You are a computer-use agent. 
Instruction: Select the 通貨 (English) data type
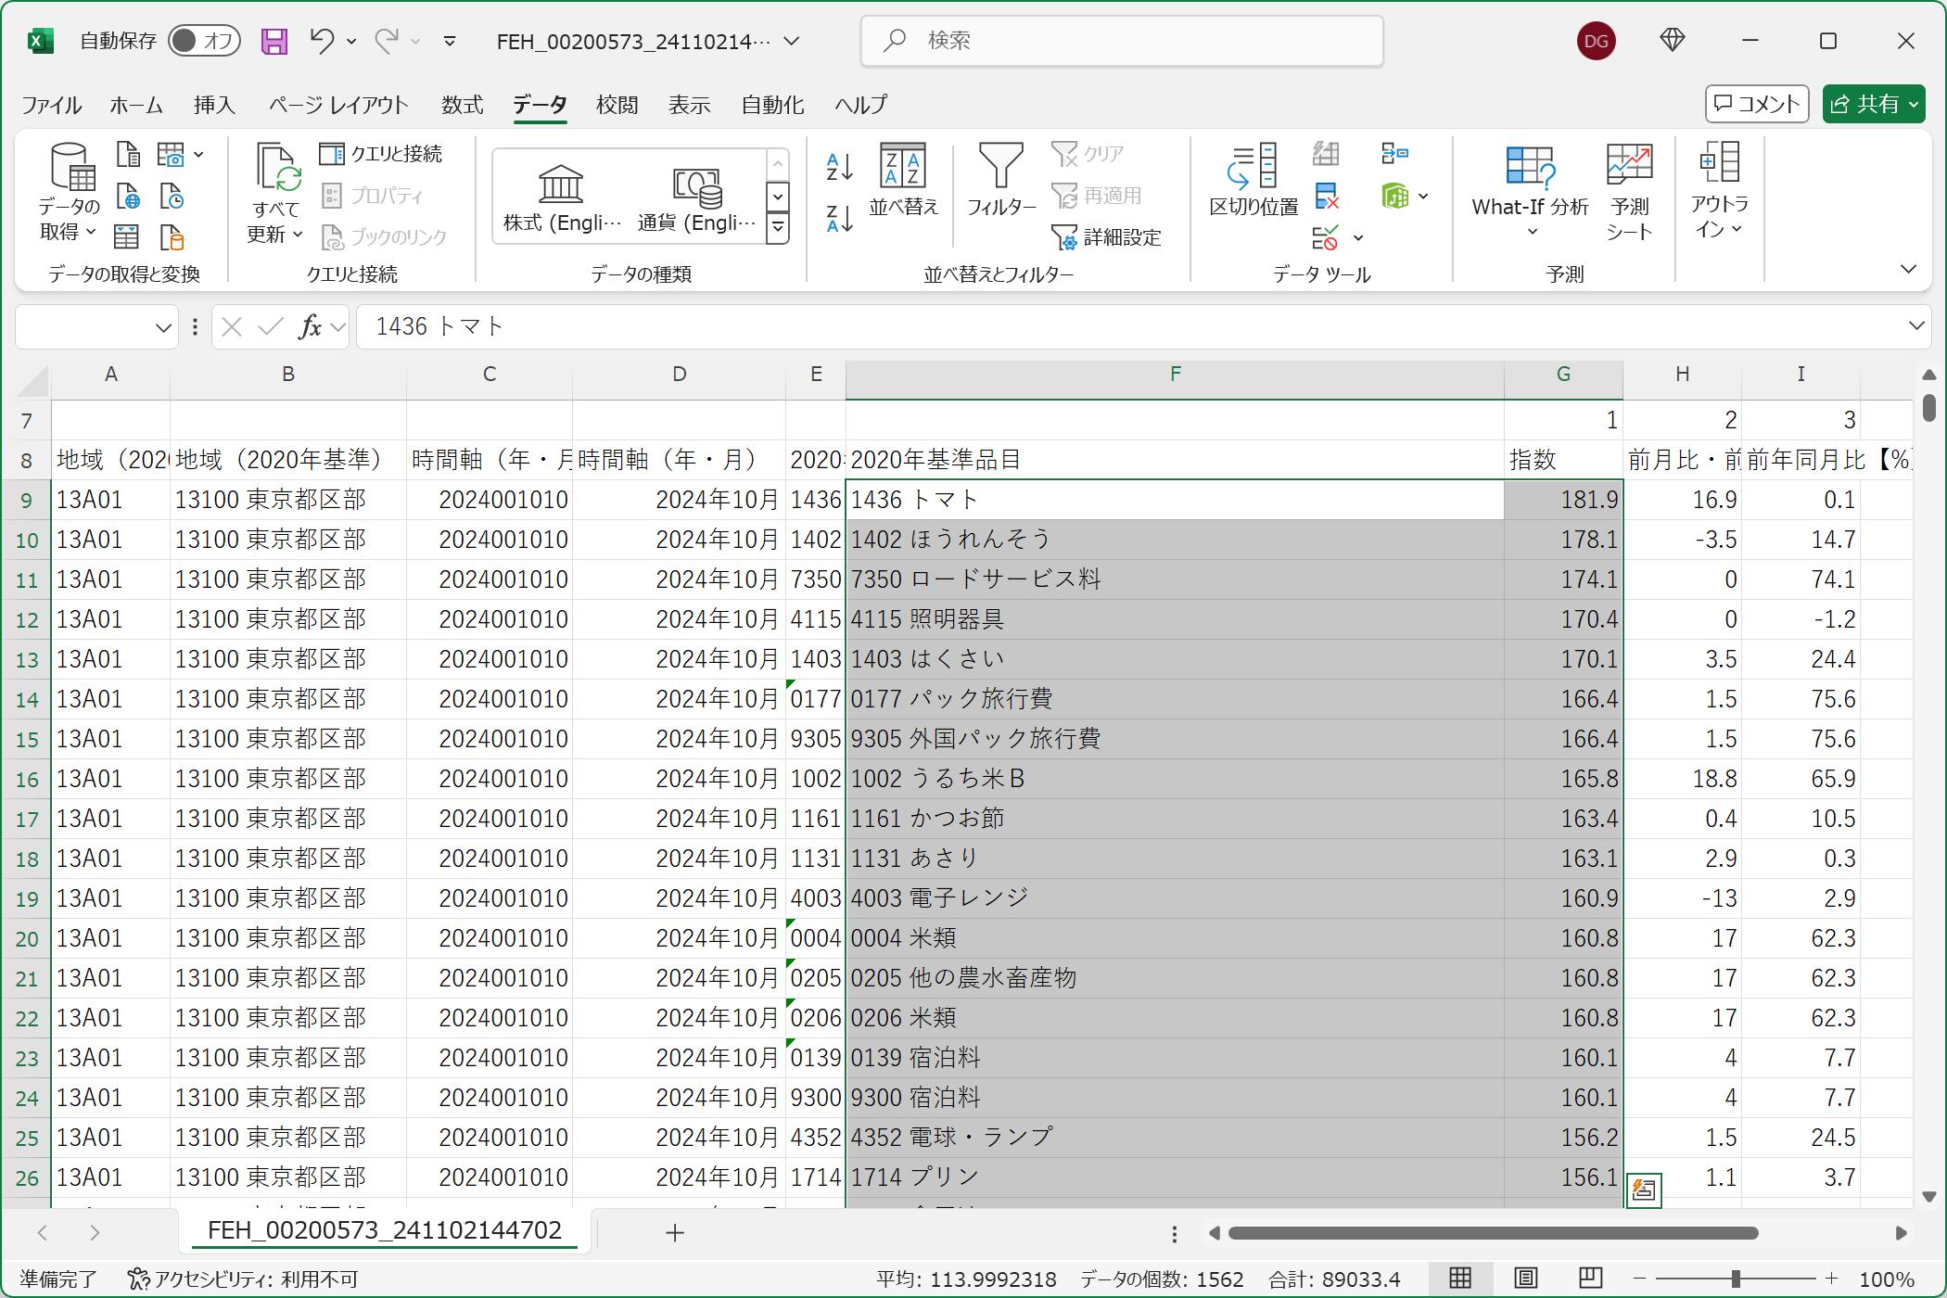coord(696,197)
